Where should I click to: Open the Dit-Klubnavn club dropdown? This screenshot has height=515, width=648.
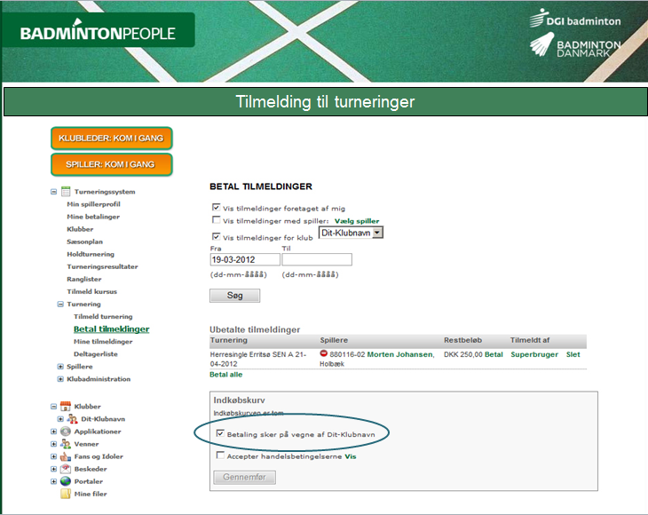pyautogui.click(x=377, y=233)
